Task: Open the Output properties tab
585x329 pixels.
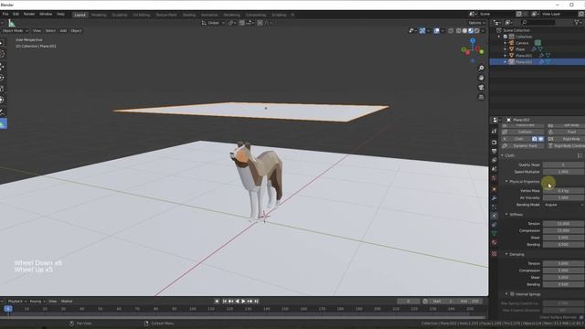Action: (494, 152)
